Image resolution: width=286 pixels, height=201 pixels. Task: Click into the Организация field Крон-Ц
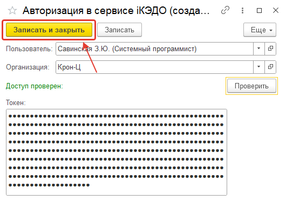tap(154, 67)
